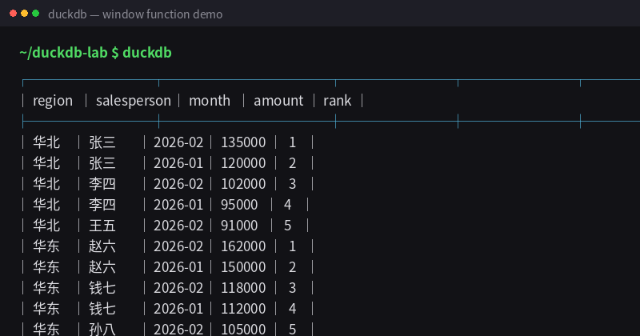Click the yellow minimize window button
640x336 pixels.
pyautogui.click(x=25, y=14)
